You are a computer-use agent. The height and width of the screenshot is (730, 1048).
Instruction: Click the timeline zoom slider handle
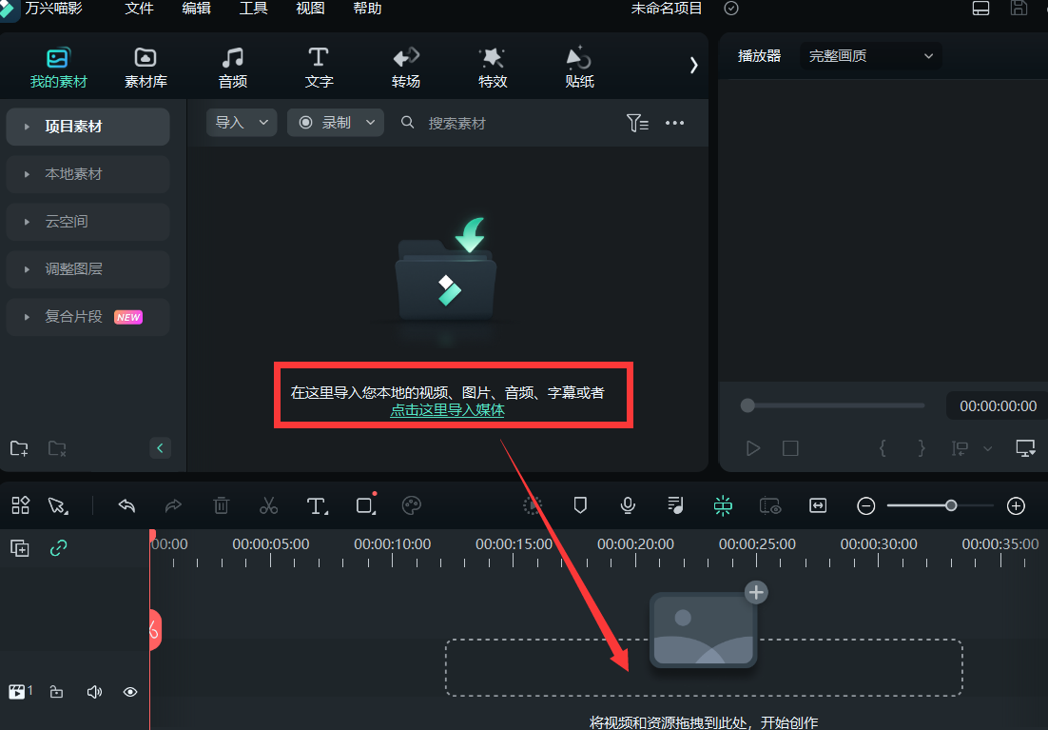(x=951, y=505)
